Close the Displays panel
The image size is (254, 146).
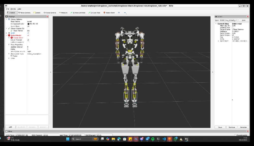(x=47, y=16)
